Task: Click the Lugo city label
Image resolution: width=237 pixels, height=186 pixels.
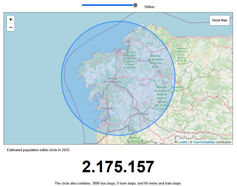Action: click(x=158, y=72)
